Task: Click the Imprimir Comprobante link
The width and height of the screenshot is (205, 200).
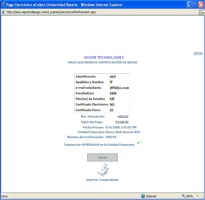Action: tap(102, 180)
